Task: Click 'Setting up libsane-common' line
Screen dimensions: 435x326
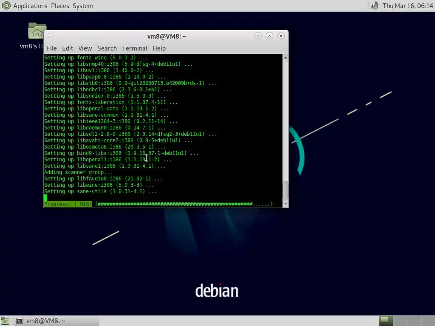Action: coord(106,115)
